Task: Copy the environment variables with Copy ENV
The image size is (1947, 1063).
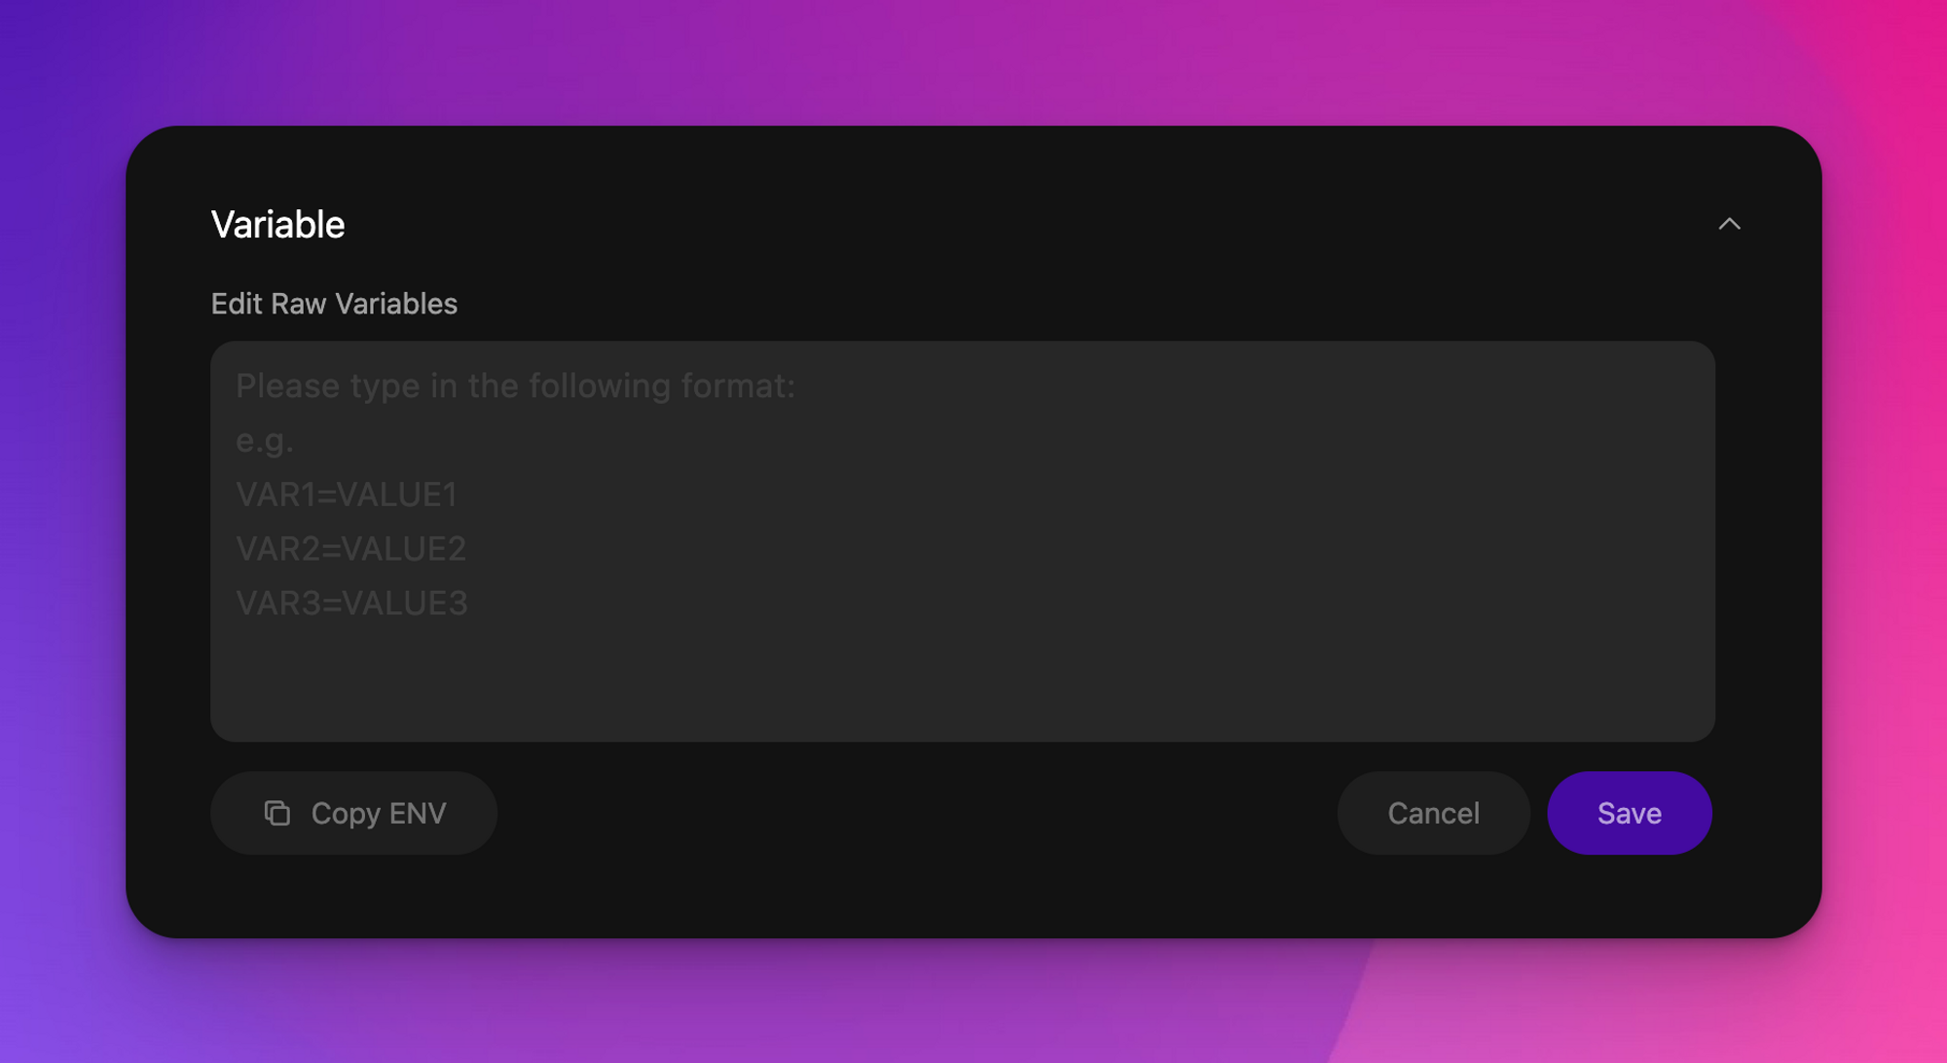Action: click(354, 813)
